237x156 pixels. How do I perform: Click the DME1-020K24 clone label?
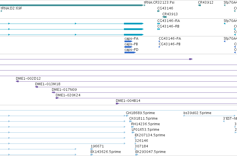pos(68,95)
